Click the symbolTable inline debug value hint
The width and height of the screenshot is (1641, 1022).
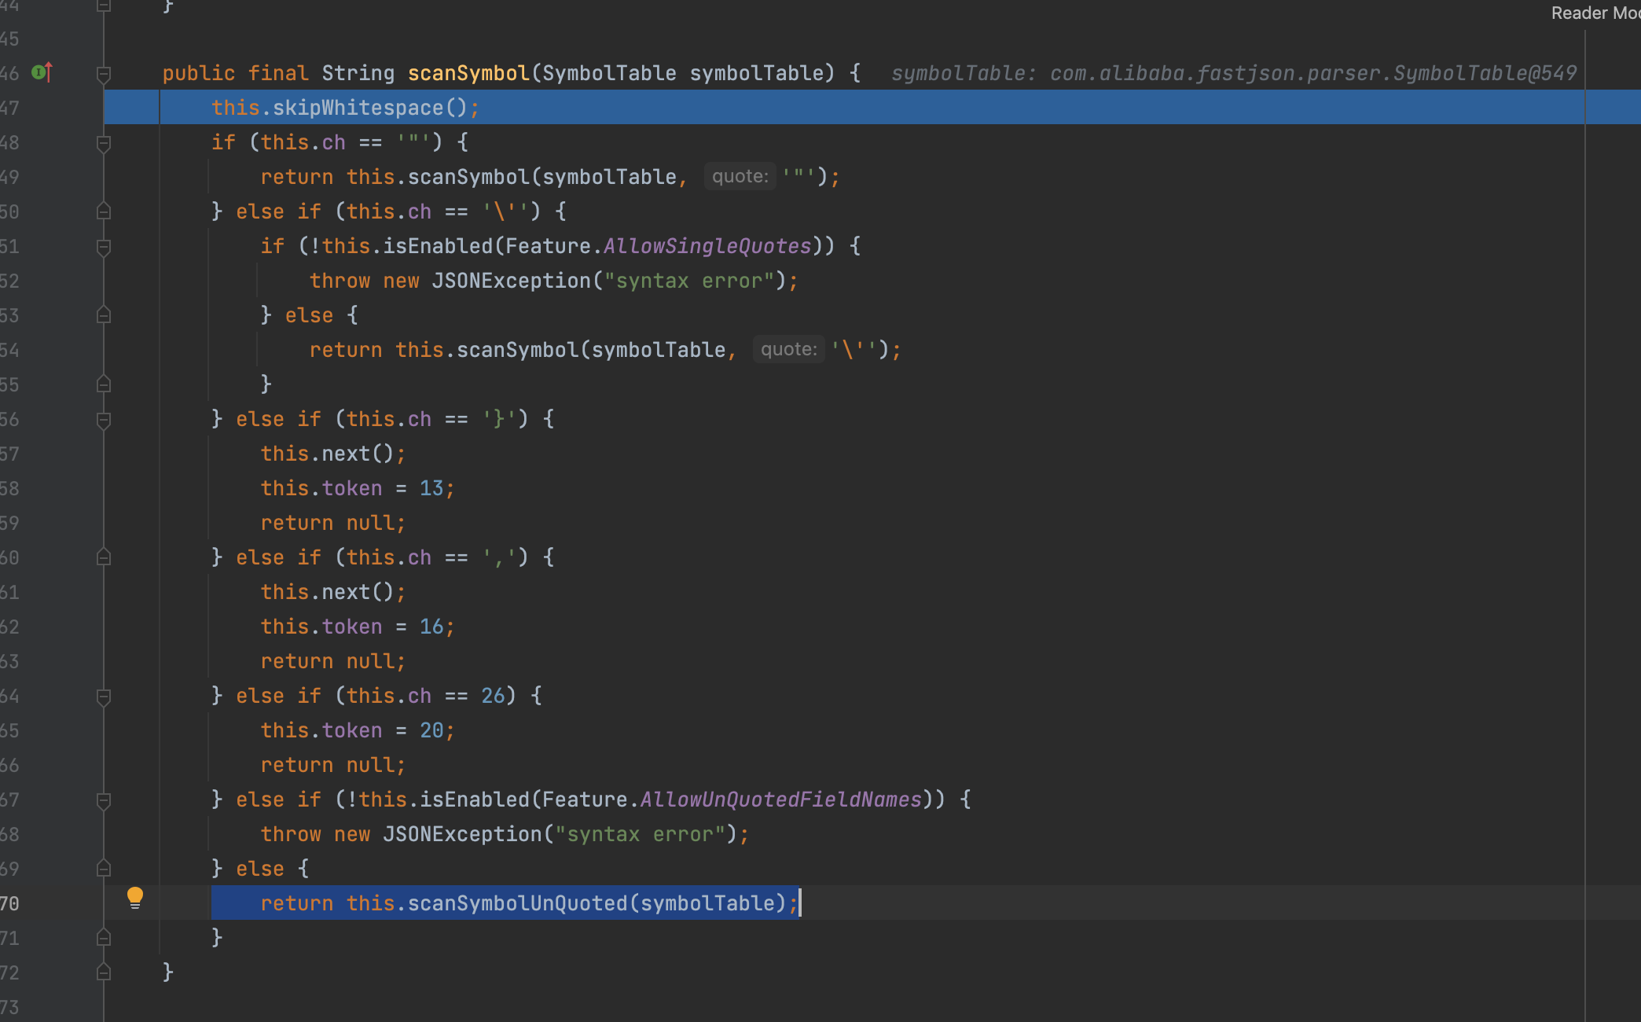(1233, 73)
